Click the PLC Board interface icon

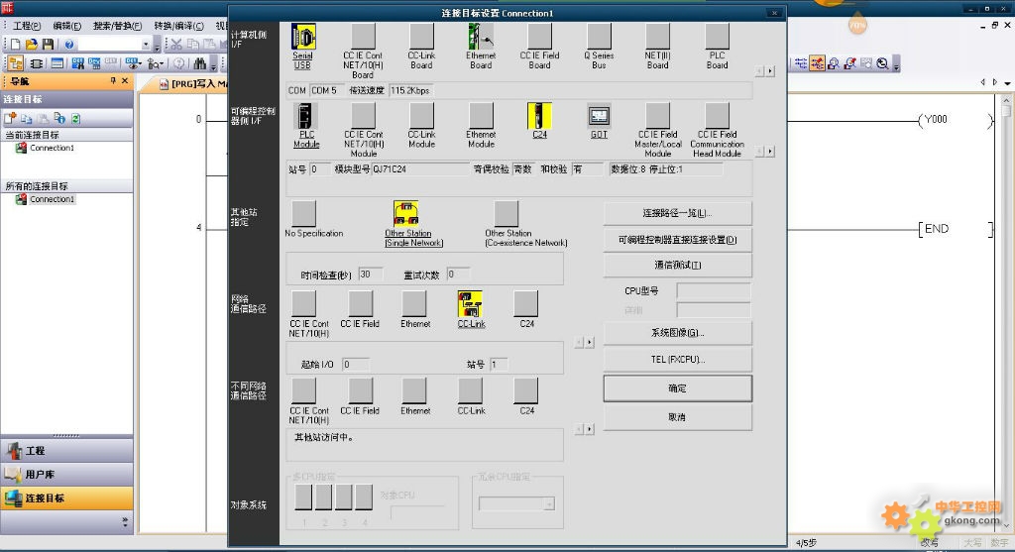(x=718, y=37)
